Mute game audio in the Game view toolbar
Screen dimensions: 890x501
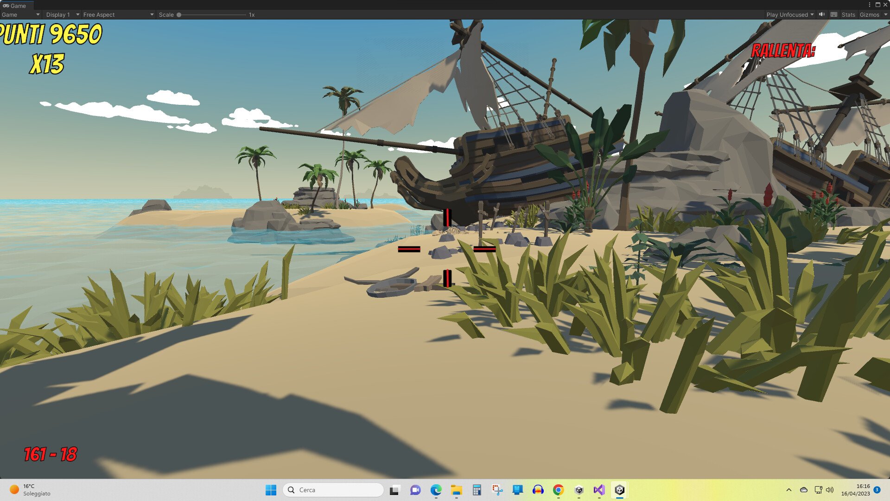(821, 14)
